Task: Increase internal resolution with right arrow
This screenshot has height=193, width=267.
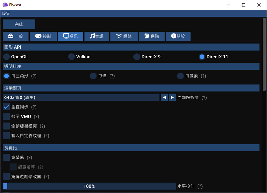Action: click(172, 97)
